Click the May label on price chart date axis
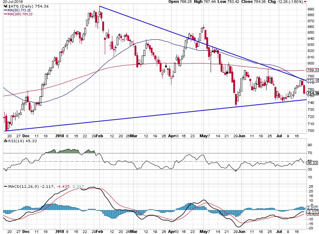Viewport: 319px width, 234px height. 203,136
